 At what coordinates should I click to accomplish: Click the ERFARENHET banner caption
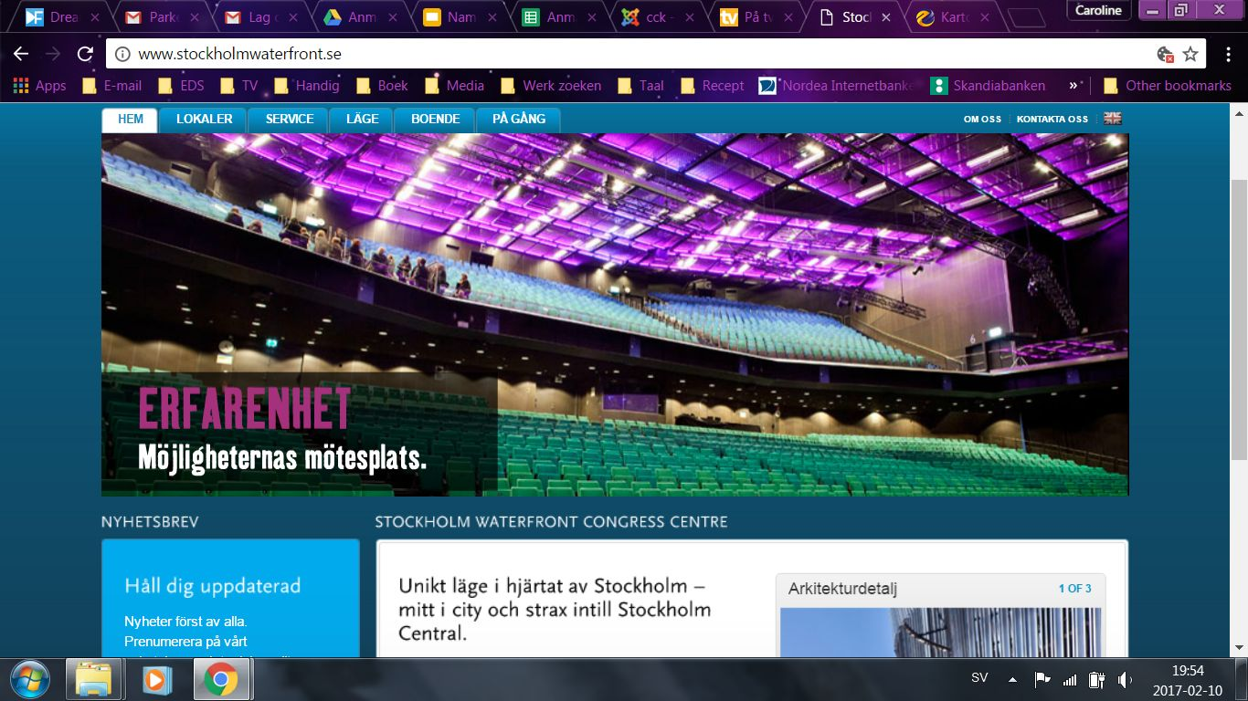pos(244,407)
